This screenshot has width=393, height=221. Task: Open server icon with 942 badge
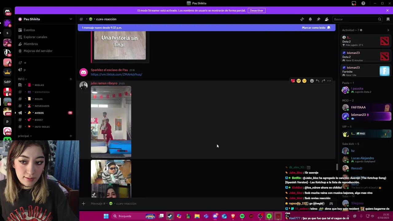7,131
